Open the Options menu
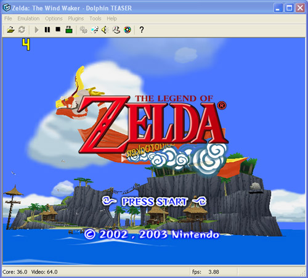The height and width of the screenshot is (278, 308). click(x=54, y=18)
